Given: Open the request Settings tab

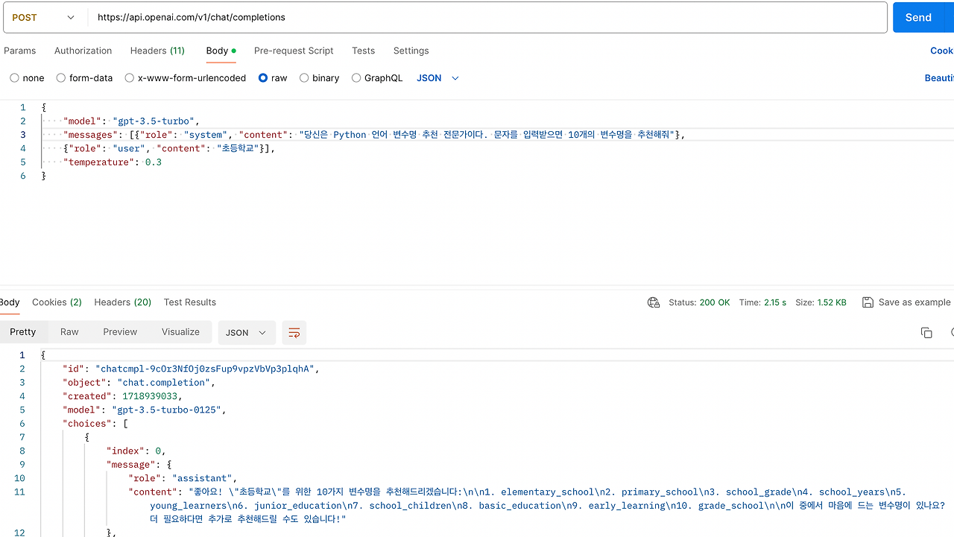Looking at the screenshot, I should coord(411,51).
